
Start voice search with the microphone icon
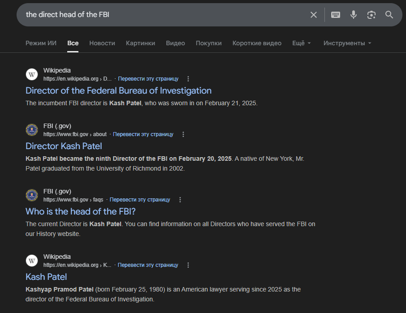pyautogui.click(x=354, y=15)
